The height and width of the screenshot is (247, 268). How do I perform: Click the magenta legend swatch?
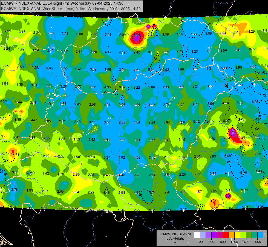[220, 235]
